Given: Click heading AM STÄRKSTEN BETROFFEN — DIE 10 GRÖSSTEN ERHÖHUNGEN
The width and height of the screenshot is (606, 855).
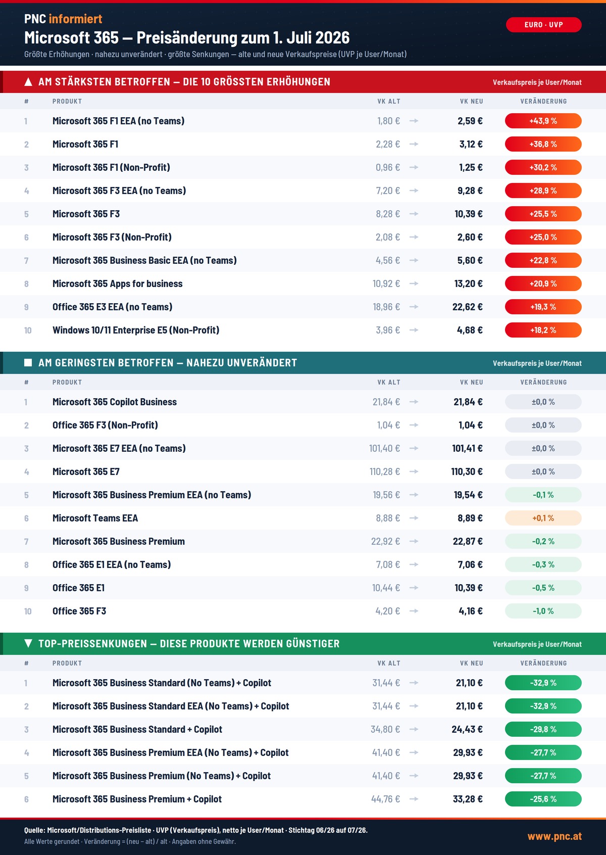Looking at the screenshot, I should (184, 82).
